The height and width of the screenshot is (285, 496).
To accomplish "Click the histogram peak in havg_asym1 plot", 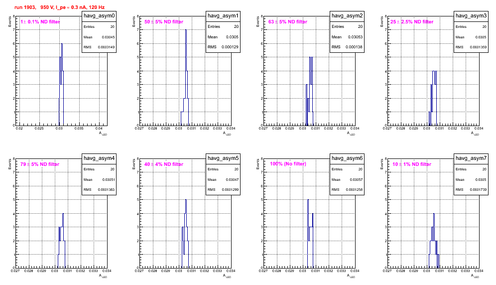I will tap(186, 30).
